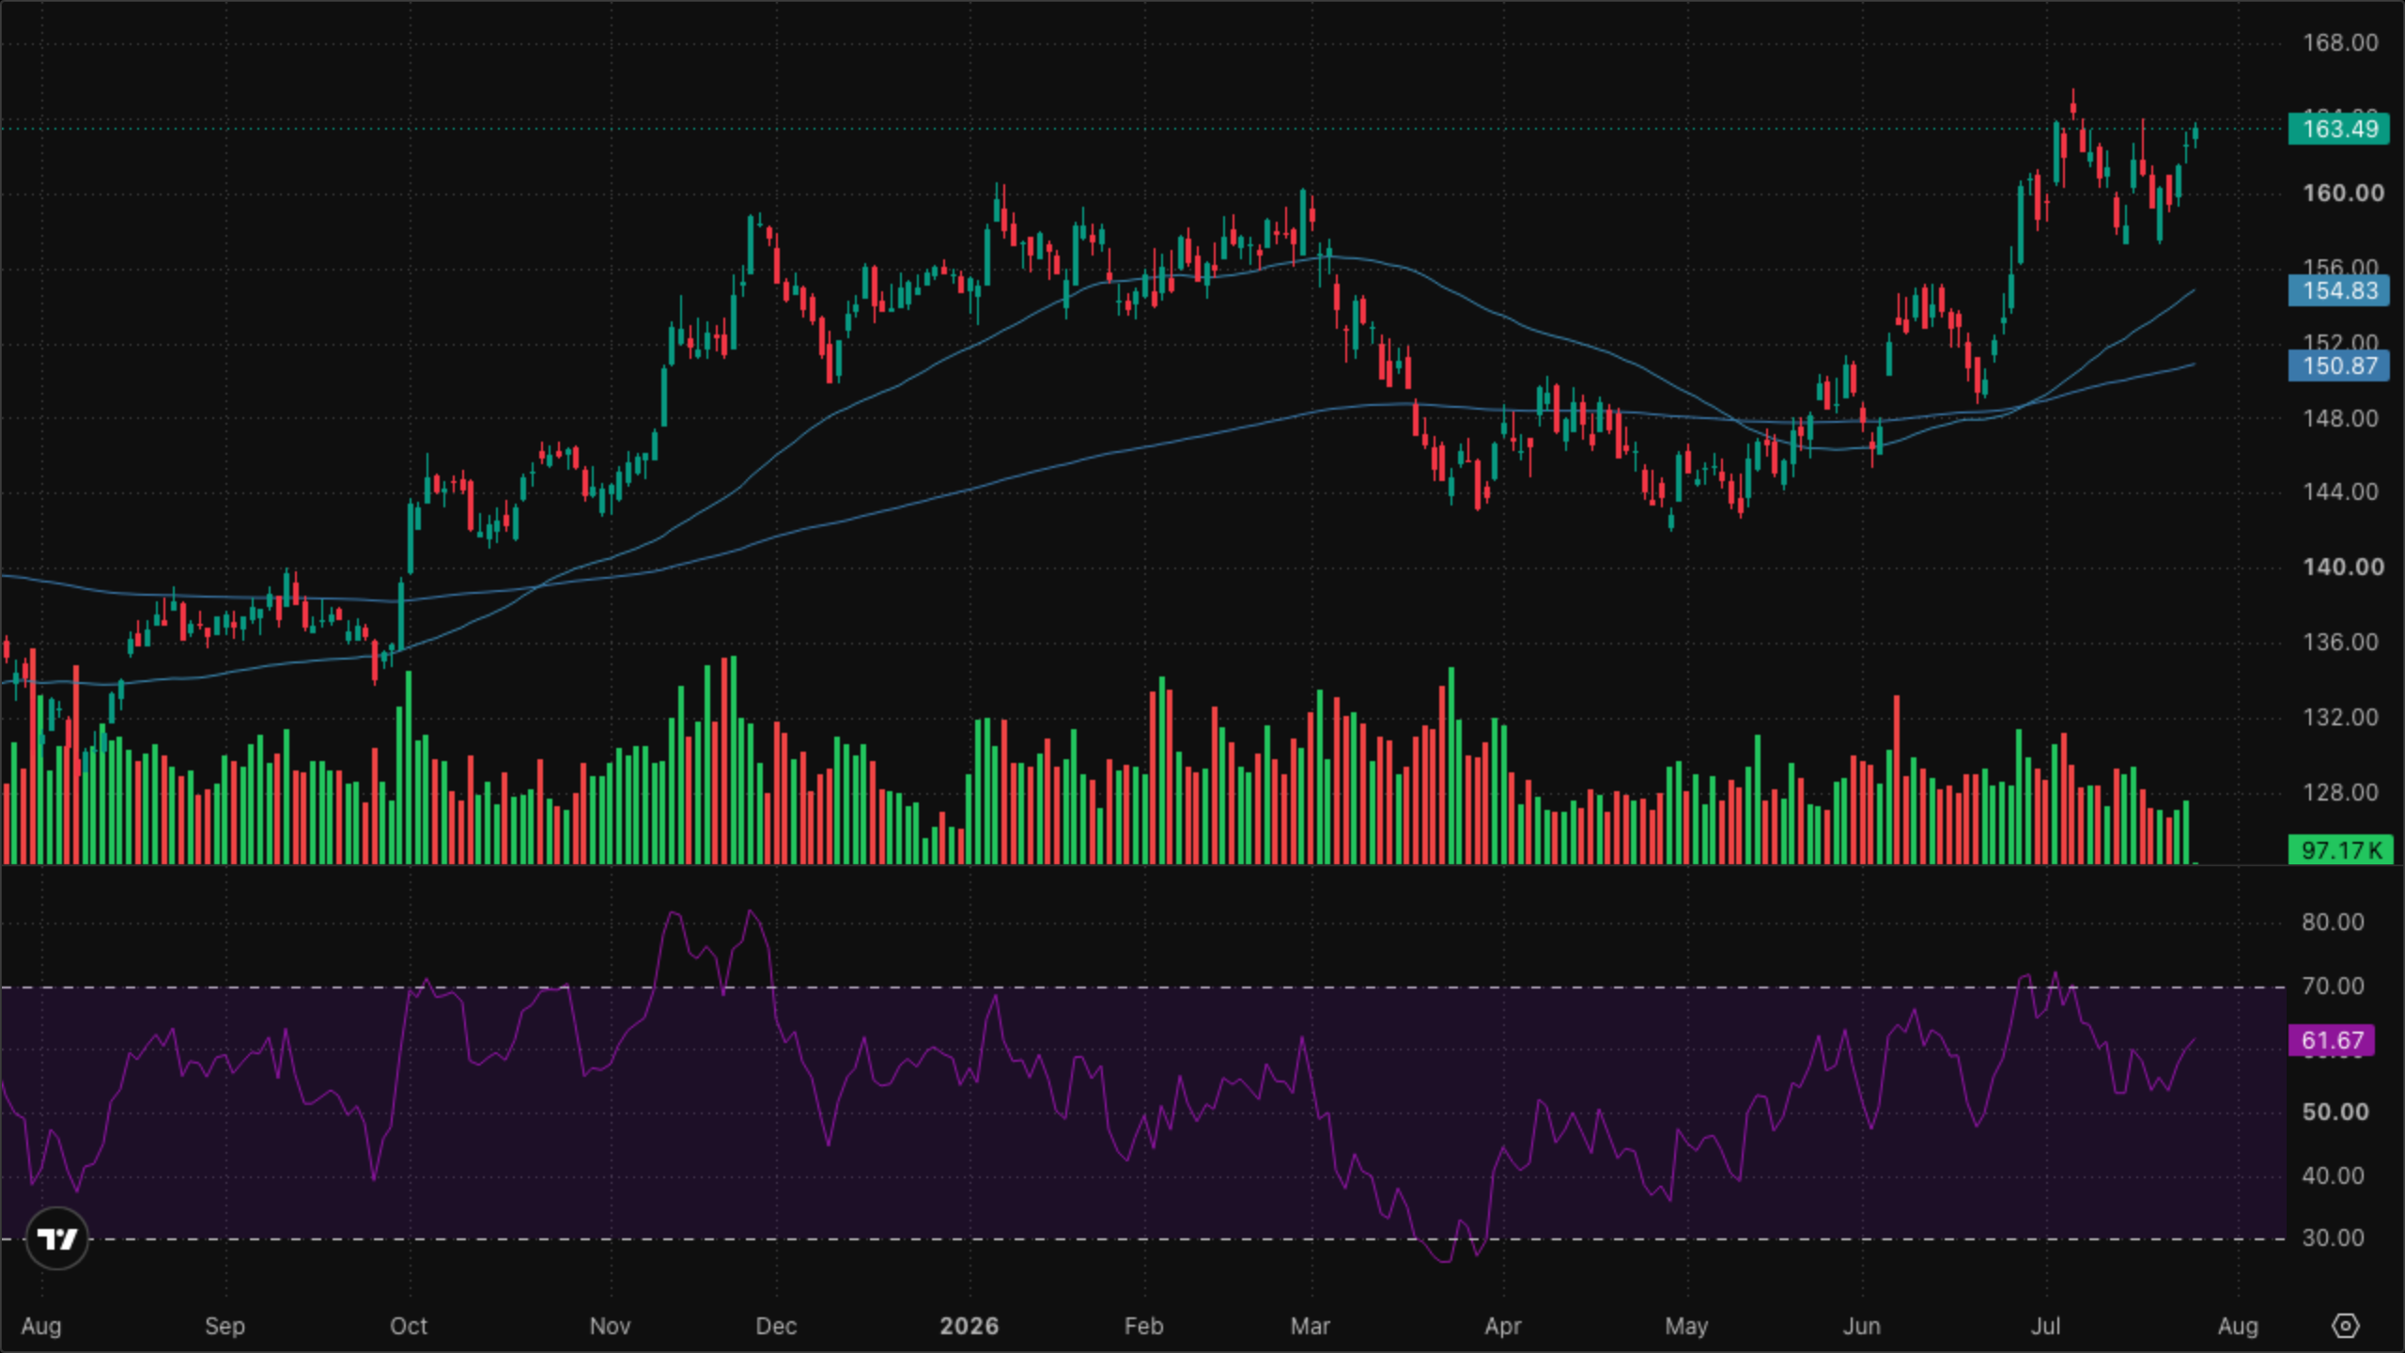Image resolution: width=2405 pixels, height=1353 pixels.
Task: Click the RSI 70.00 overbought level label
Action: (2333, 986)
